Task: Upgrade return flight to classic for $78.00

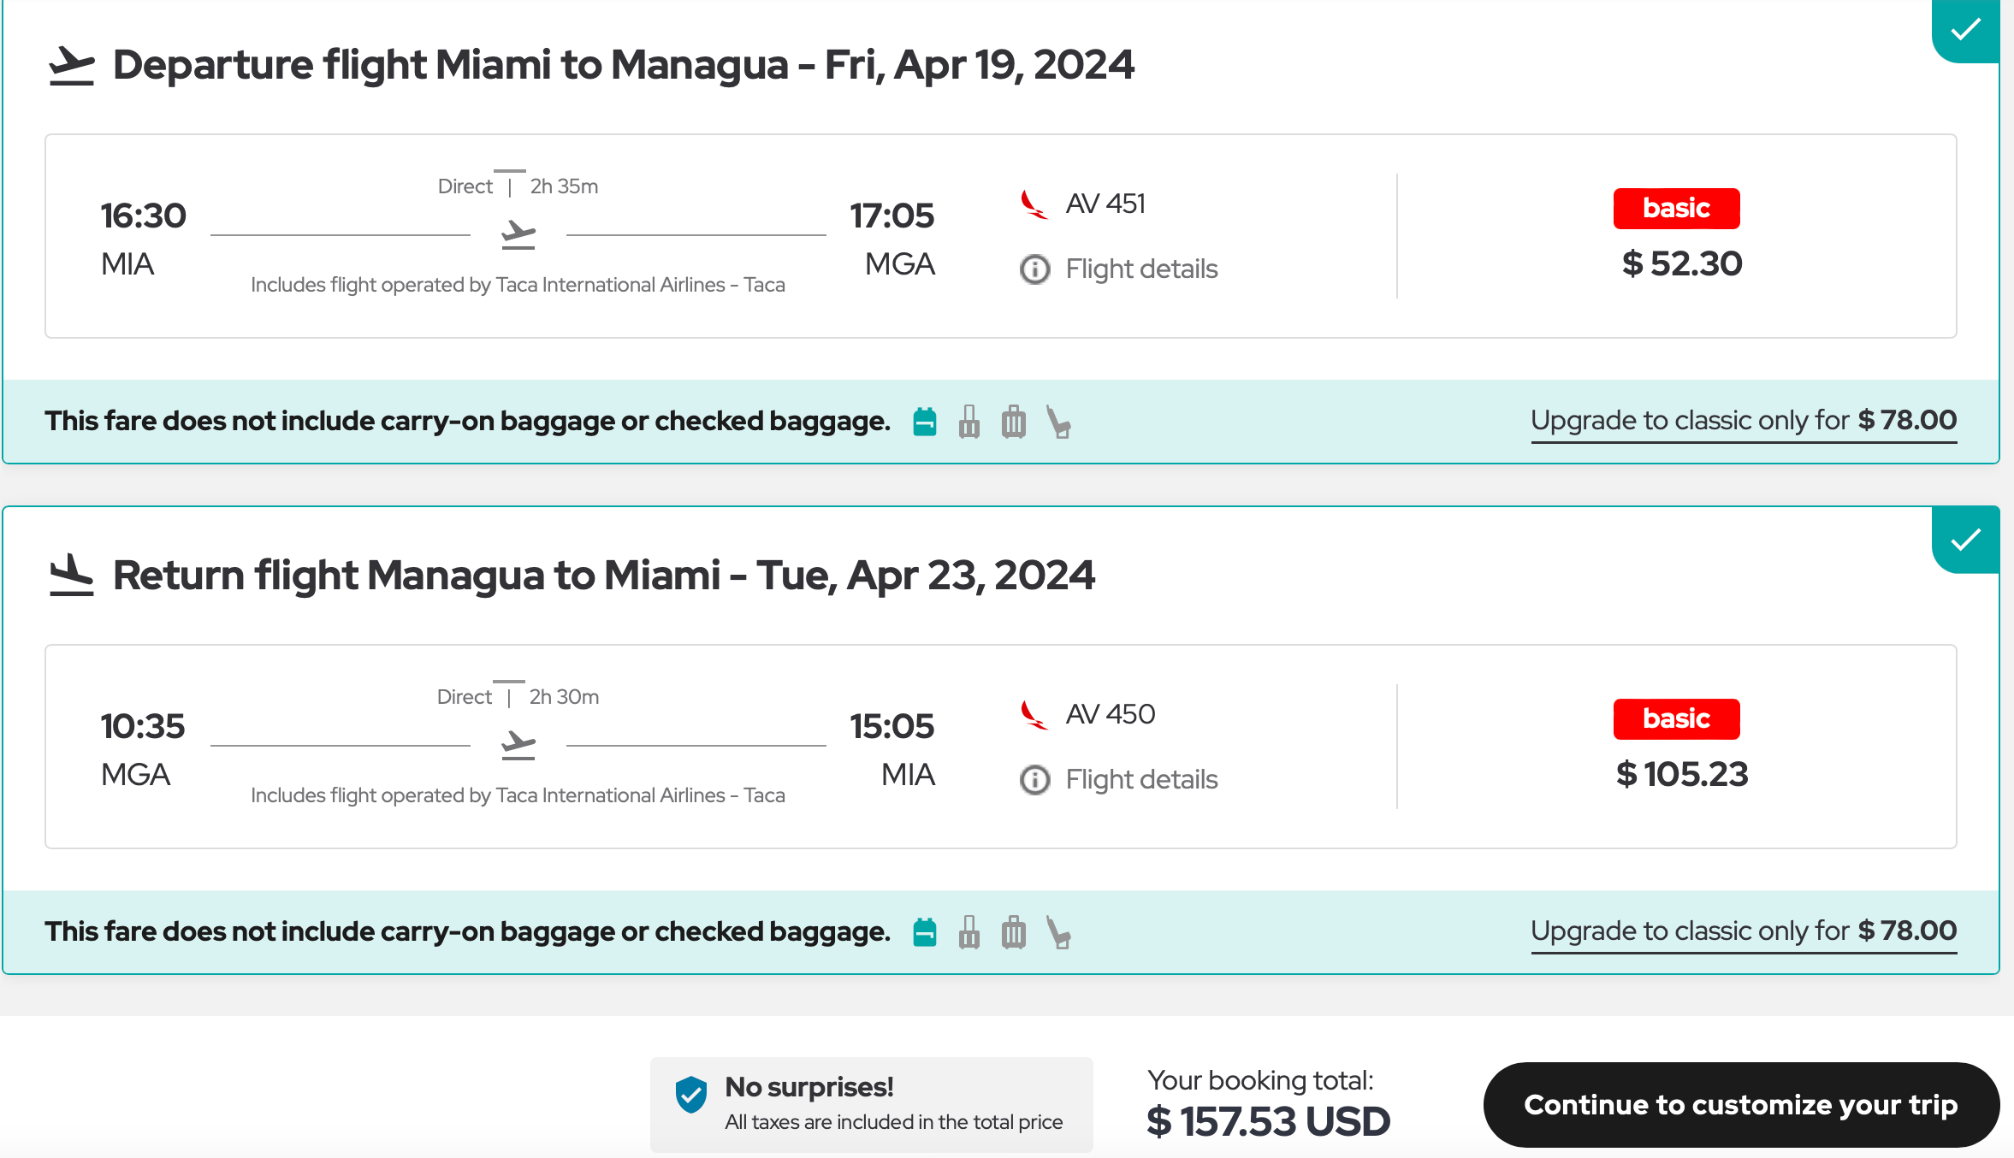Action: tap(1743, 931)
